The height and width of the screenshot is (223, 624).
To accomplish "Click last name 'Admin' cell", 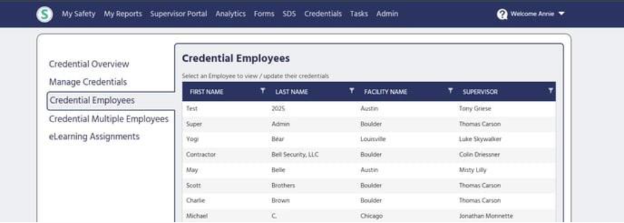I will [x=281, y=124].
